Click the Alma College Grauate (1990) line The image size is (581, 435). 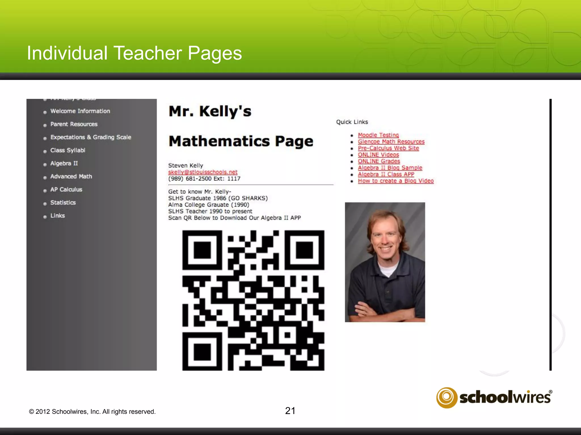click(x=209, y=204)
